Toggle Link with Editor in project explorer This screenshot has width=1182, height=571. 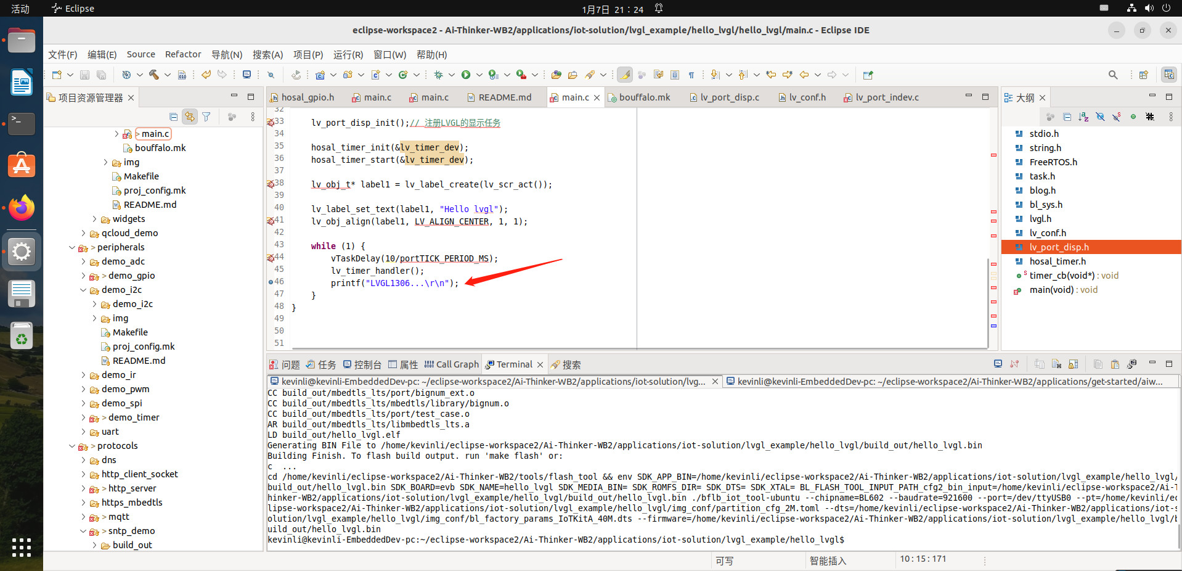tap(190, 117)
